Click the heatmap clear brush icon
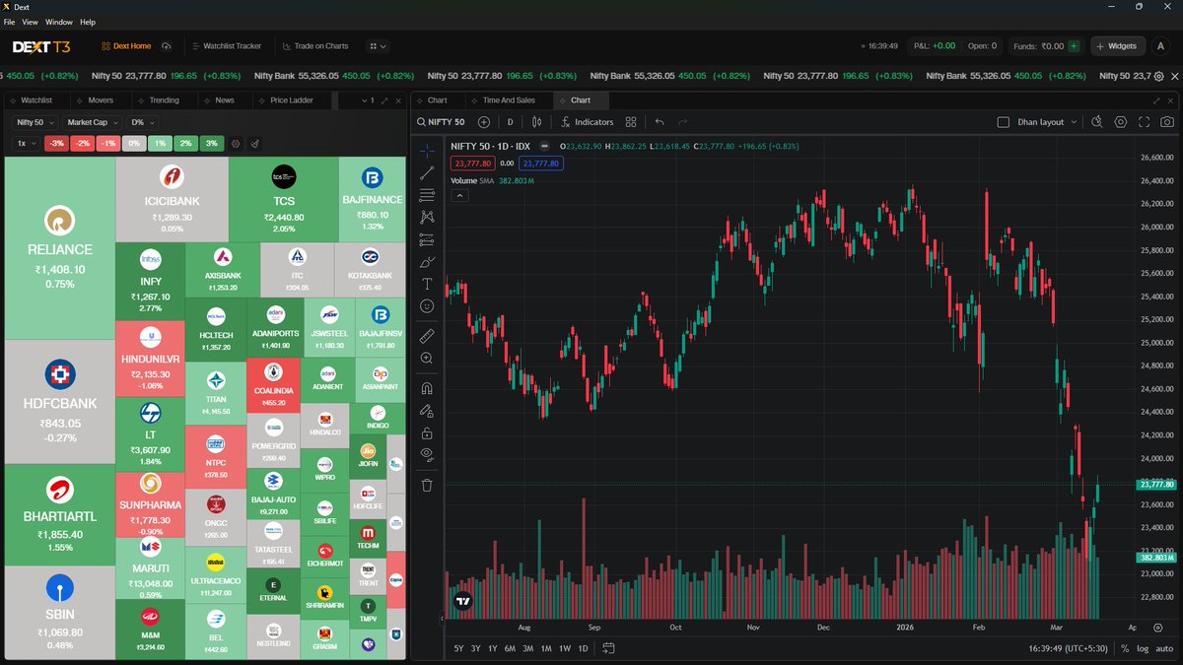Screen dimensions: 1183x665 point(254,143)
